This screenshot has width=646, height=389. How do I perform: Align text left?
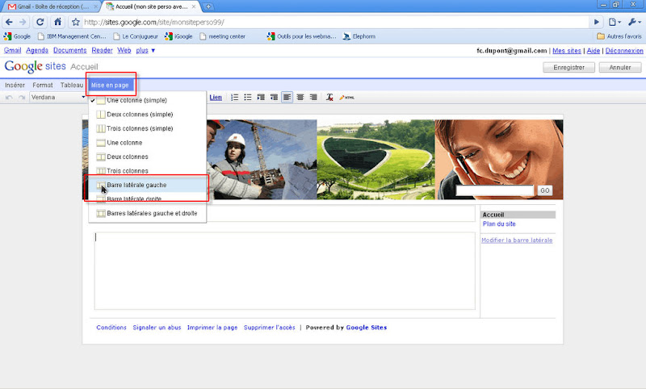point(287,98)
